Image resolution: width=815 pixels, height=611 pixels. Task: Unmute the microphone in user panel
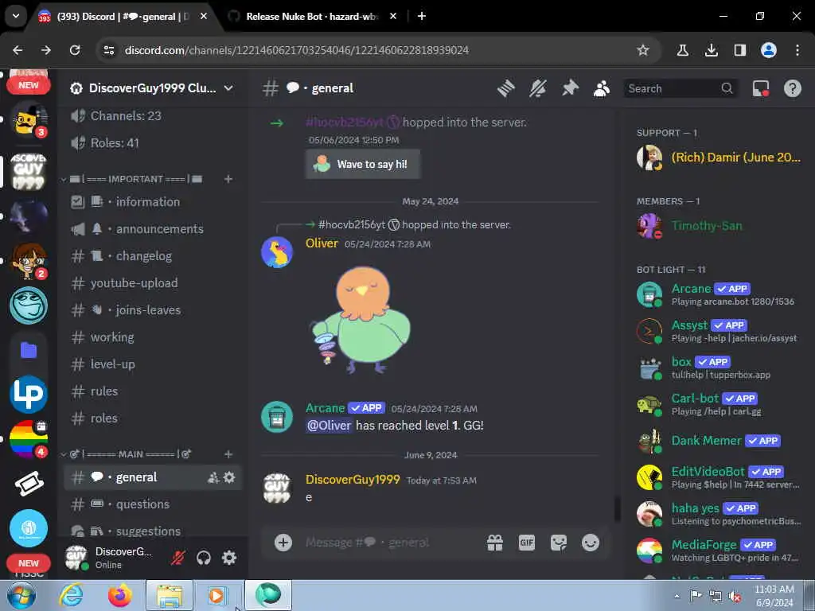(x=178, y=558)
